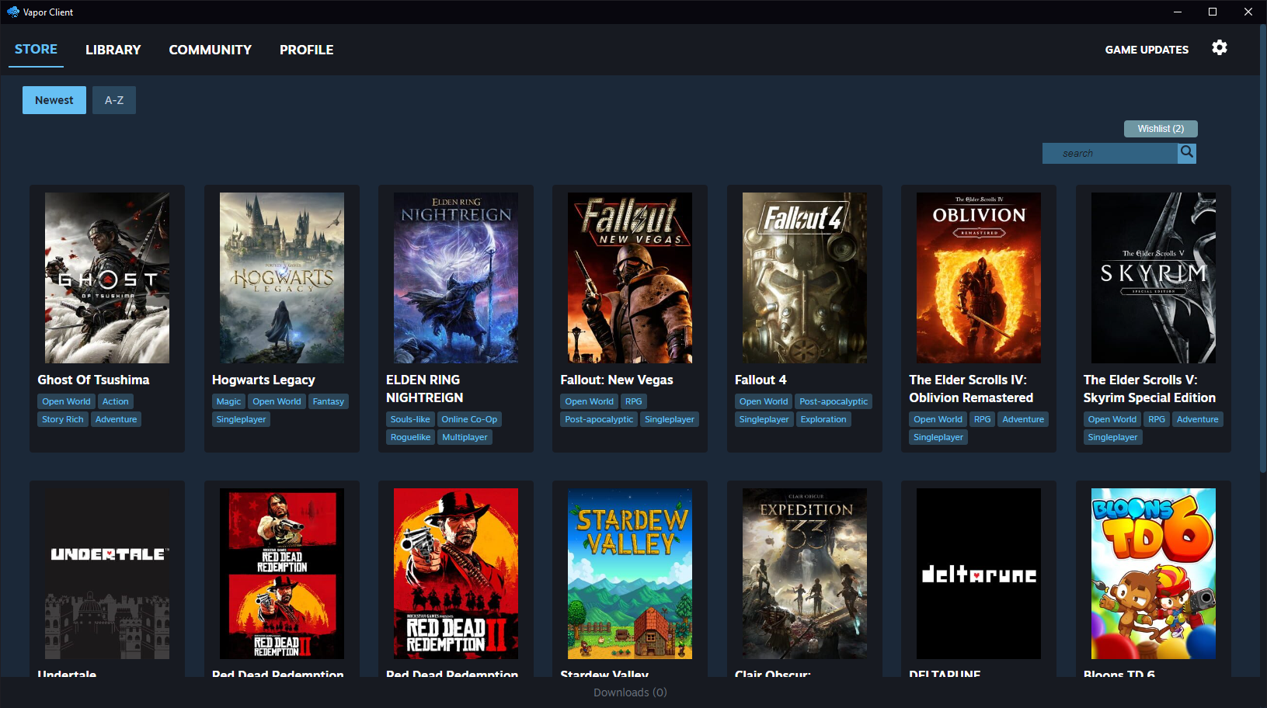
Task: Select Post-apocalyptic tag on Fallout: New Vegas
Action: click(599, 419)
